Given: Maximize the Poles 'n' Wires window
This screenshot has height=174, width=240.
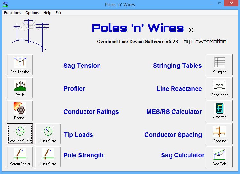Looking at the screenshot, I should click(x=220, y=4).
